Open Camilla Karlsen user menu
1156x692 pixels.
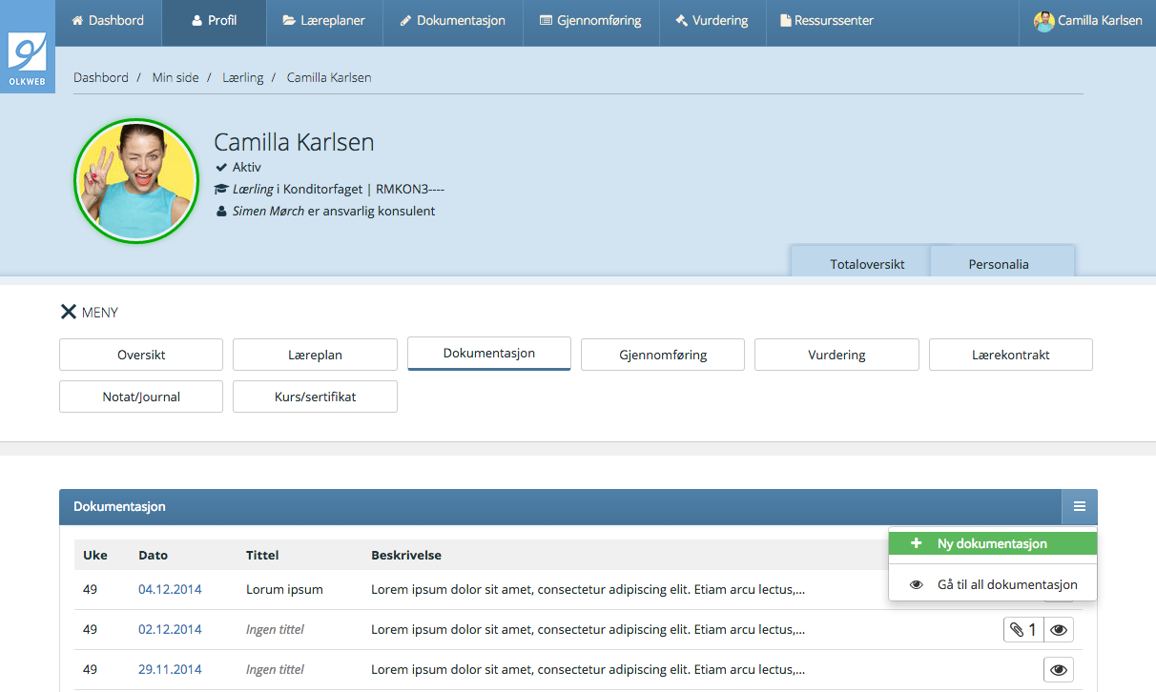[1088, 20]
